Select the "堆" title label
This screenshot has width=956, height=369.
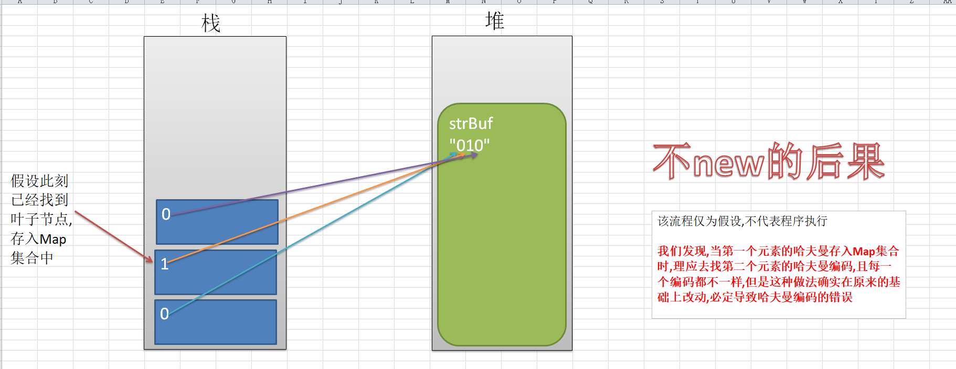495,21
